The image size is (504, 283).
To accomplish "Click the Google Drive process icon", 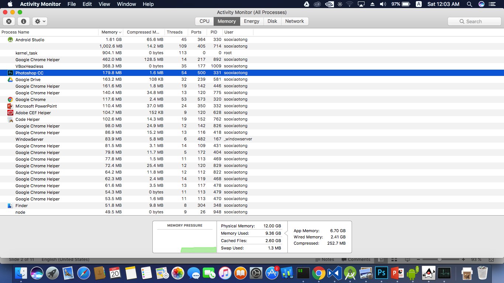I will coord(10,79).
